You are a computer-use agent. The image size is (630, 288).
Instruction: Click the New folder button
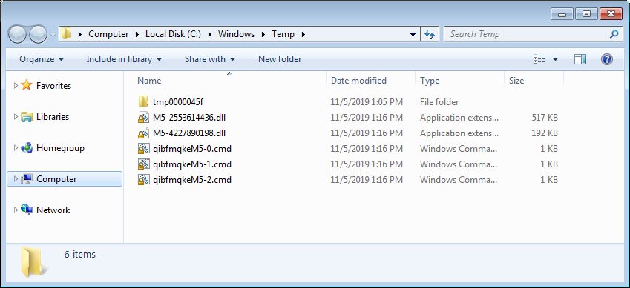(x=280, y=59)
